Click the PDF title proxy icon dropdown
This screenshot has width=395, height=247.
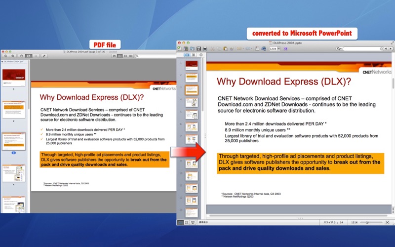[64, 52]
